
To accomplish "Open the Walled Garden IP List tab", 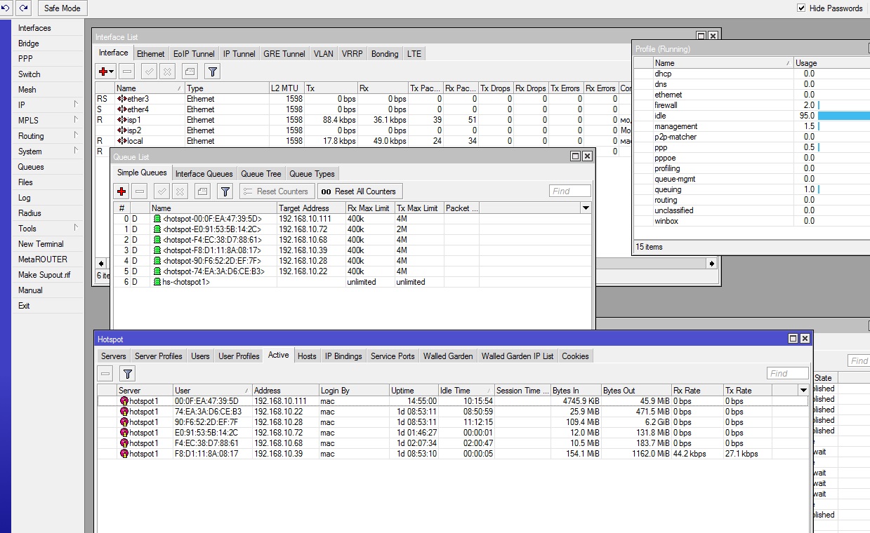I will click(518, 356).
